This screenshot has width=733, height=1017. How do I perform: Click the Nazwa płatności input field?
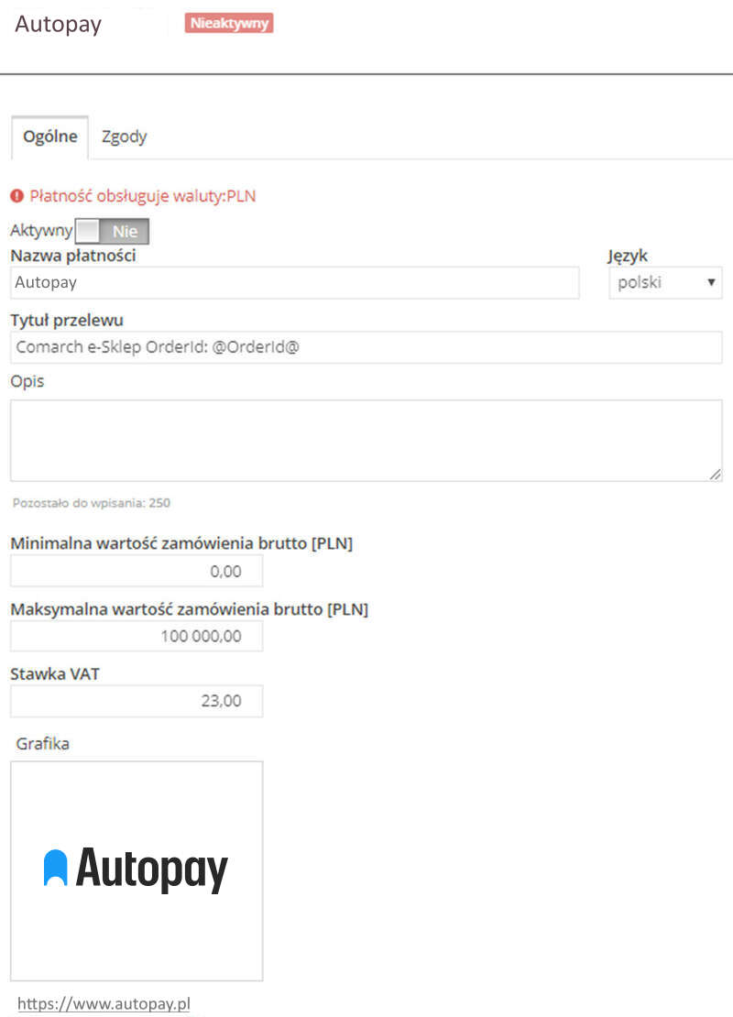point(294,283)
